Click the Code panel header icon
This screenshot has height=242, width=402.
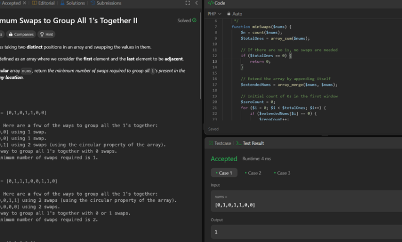[211, 3]
